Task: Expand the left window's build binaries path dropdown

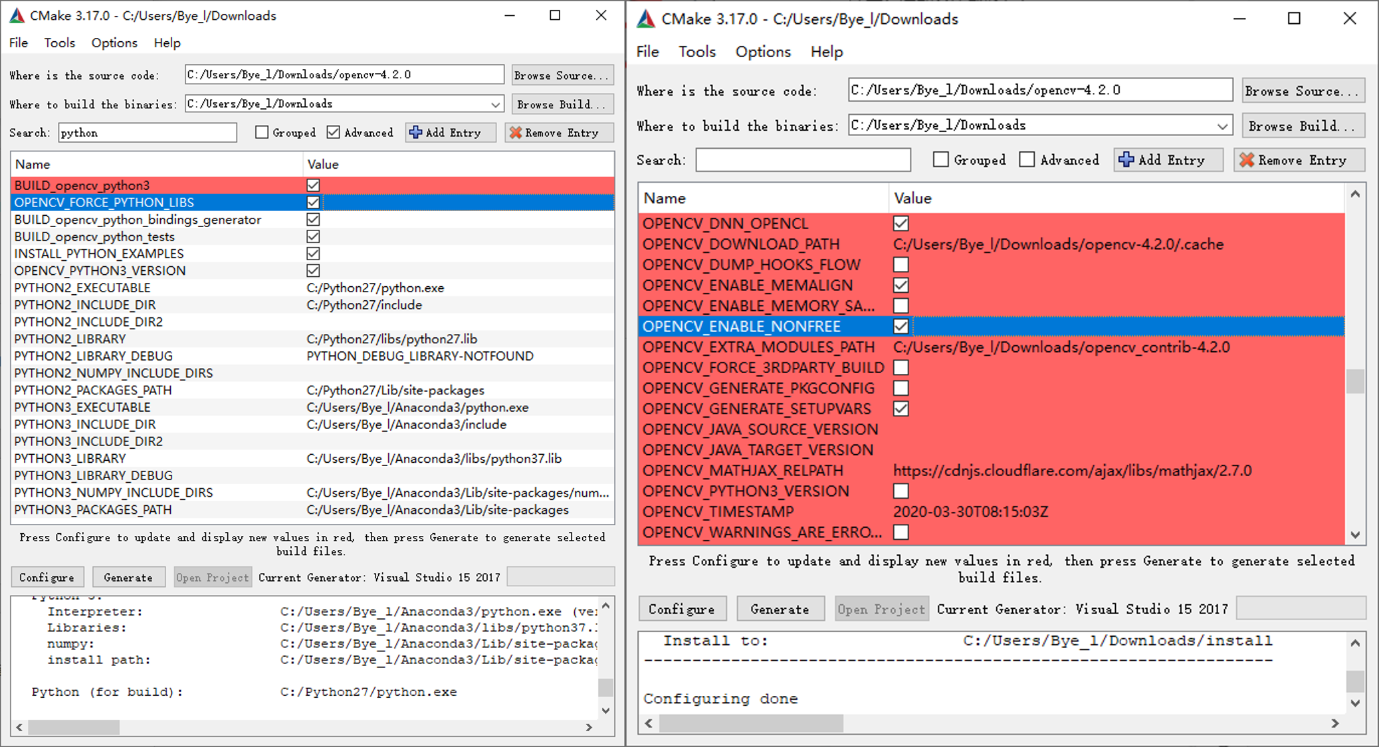Action: click(x=496, y=104)
